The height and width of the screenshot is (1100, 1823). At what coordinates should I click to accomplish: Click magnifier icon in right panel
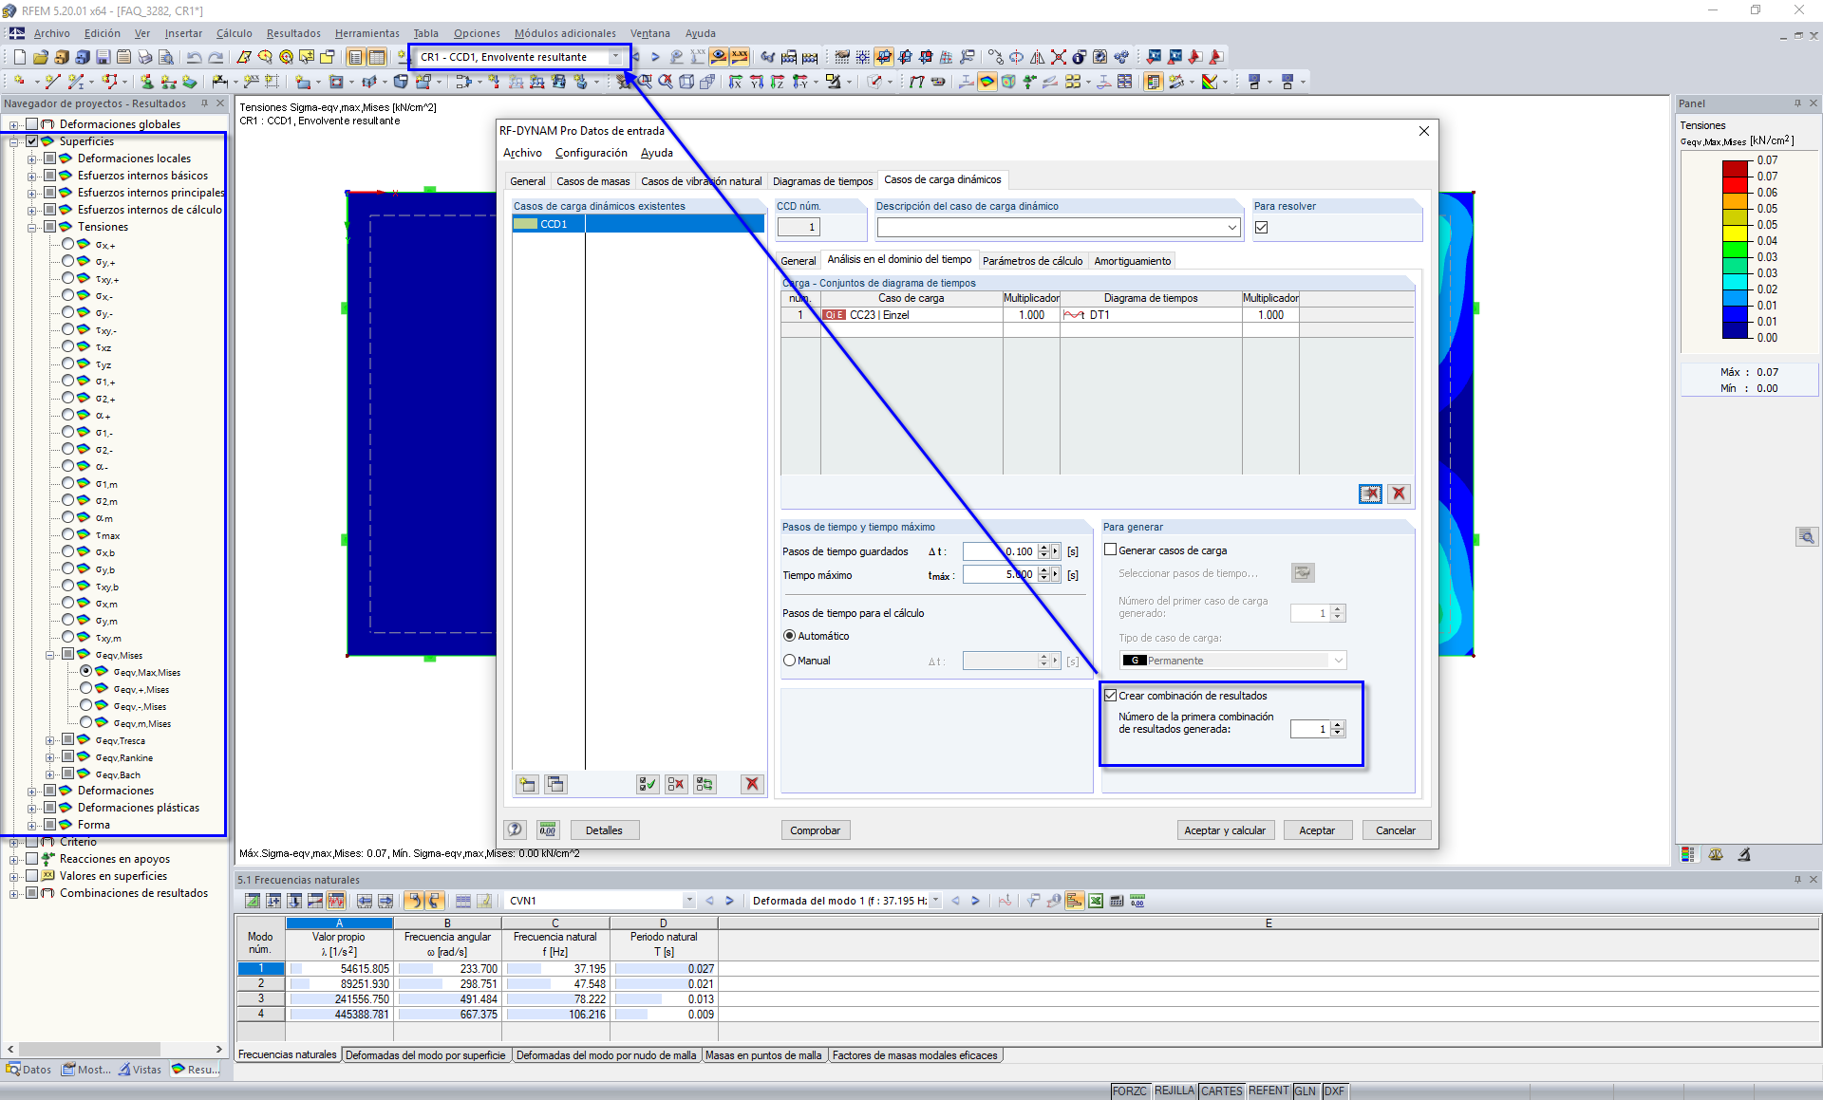click(x=1806, y=537)
